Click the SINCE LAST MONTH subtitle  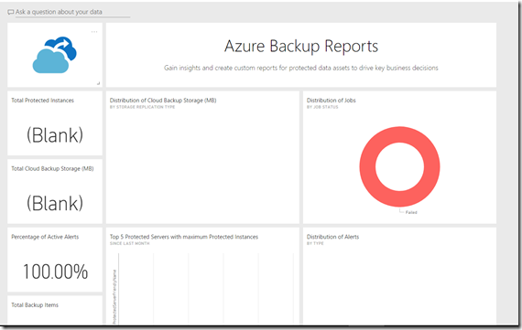(130, 243)
